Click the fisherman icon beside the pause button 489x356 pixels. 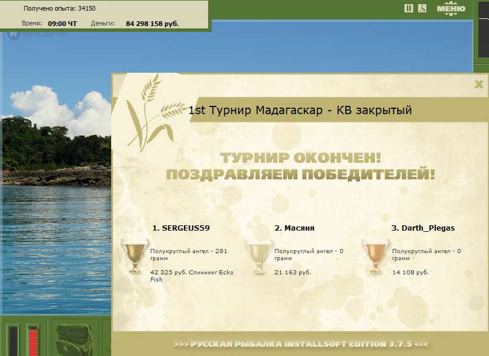coord(422,9)
